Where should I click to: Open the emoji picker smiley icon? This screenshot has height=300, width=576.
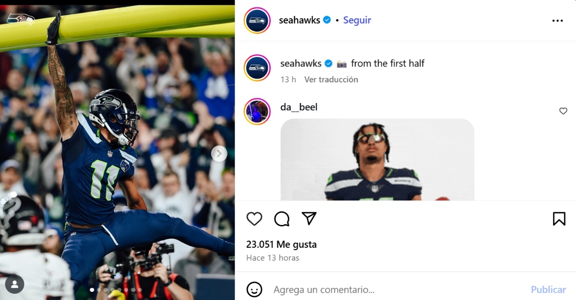click(254, 289)
